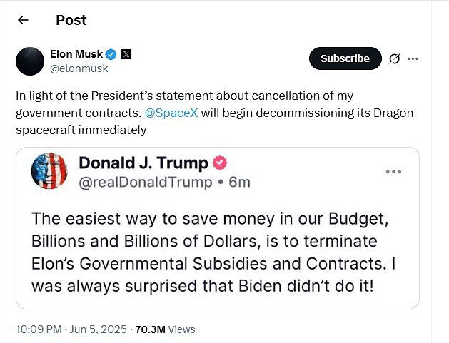Click the Post page heading
The height and width of the screenshot is (343, 449).
click(71, 20)
